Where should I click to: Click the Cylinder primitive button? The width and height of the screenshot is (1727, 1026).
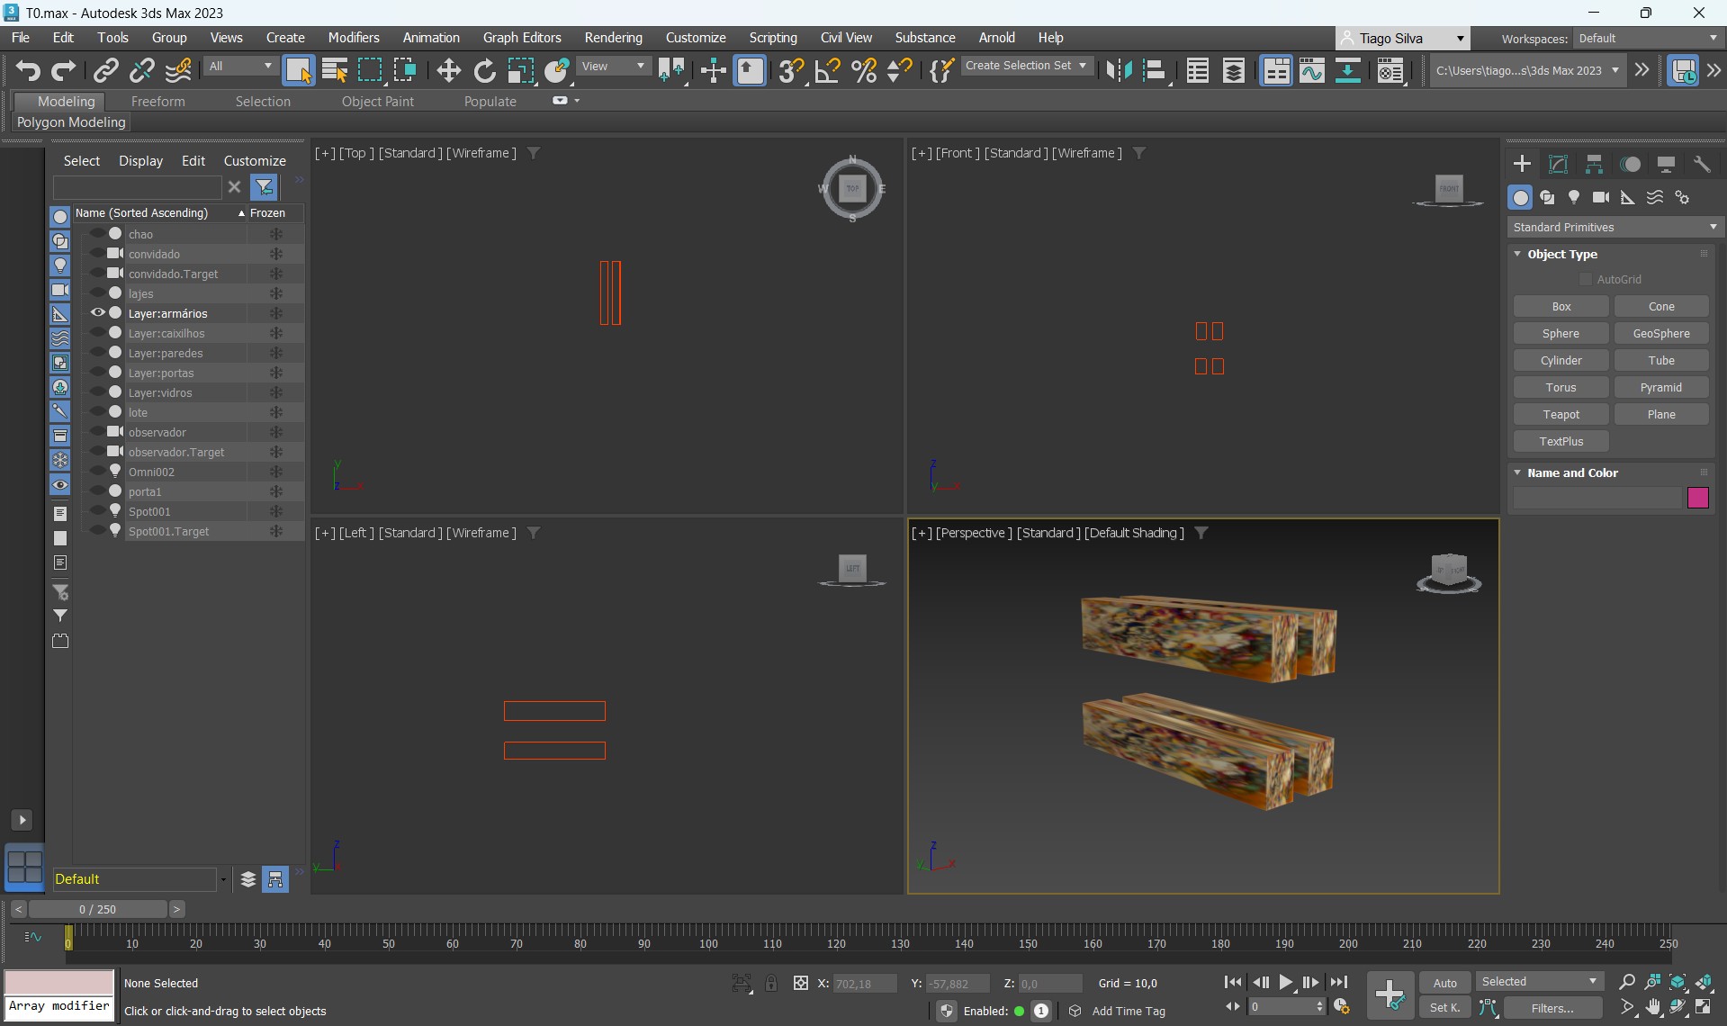pyautogui.click(x=1561, y=360)
